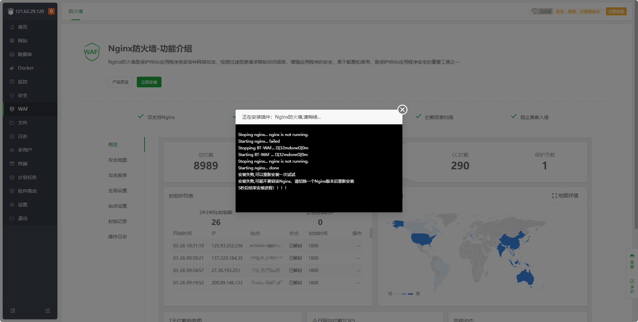The image size is (638, 322).
Task: Open the 封锁记录 side tab
Action: 117,221
